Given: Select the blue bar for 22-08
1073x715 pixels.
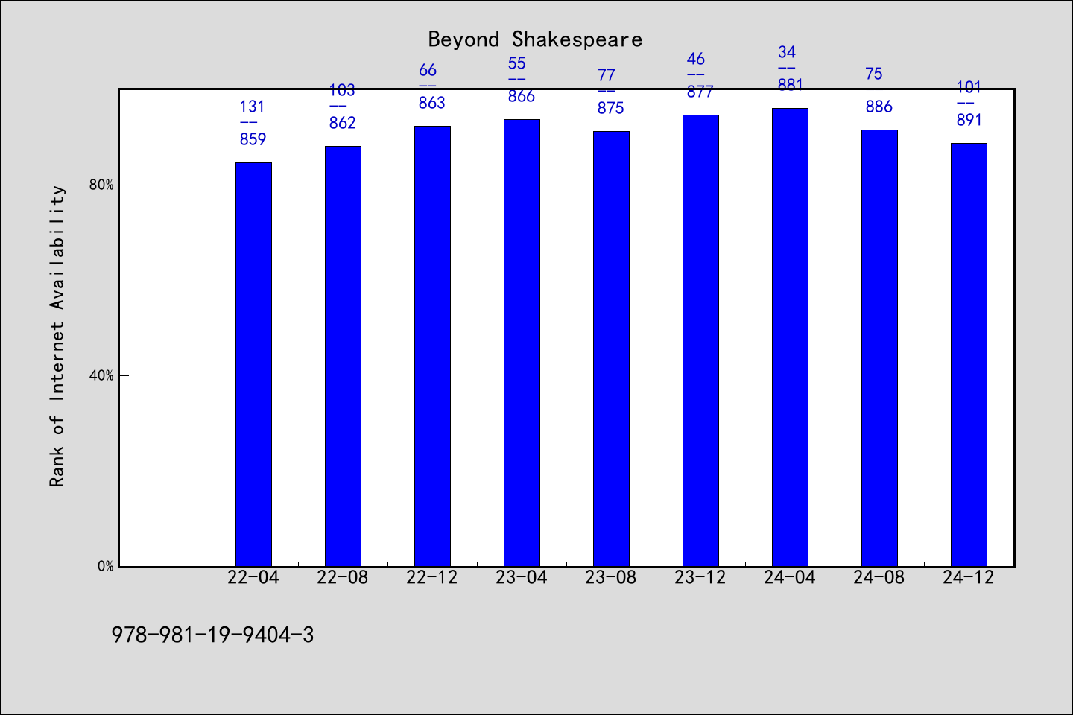Looking at the screenshot, I should 343,356.
